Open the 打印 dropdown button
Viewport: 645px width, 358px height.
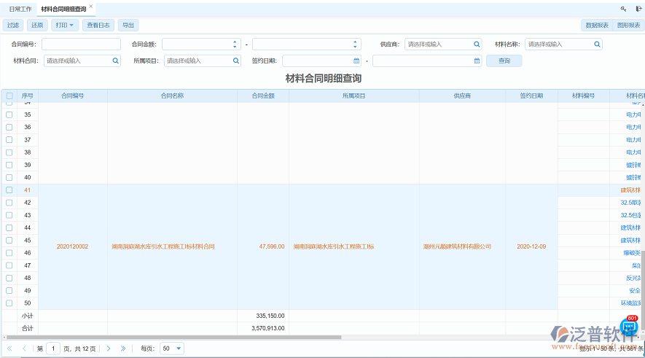pyautogui.click(x=66, y=25)
